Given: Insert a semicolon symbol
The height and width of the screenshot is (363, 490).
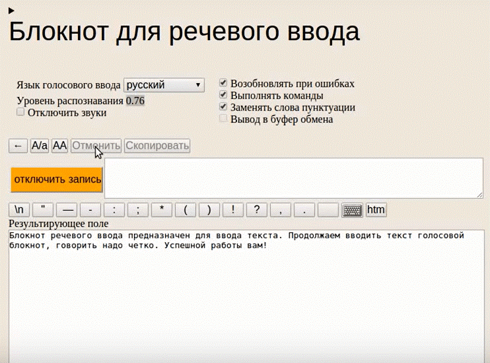Looking at the screenshot, I should pyautogui.click(x=138, y=210).
